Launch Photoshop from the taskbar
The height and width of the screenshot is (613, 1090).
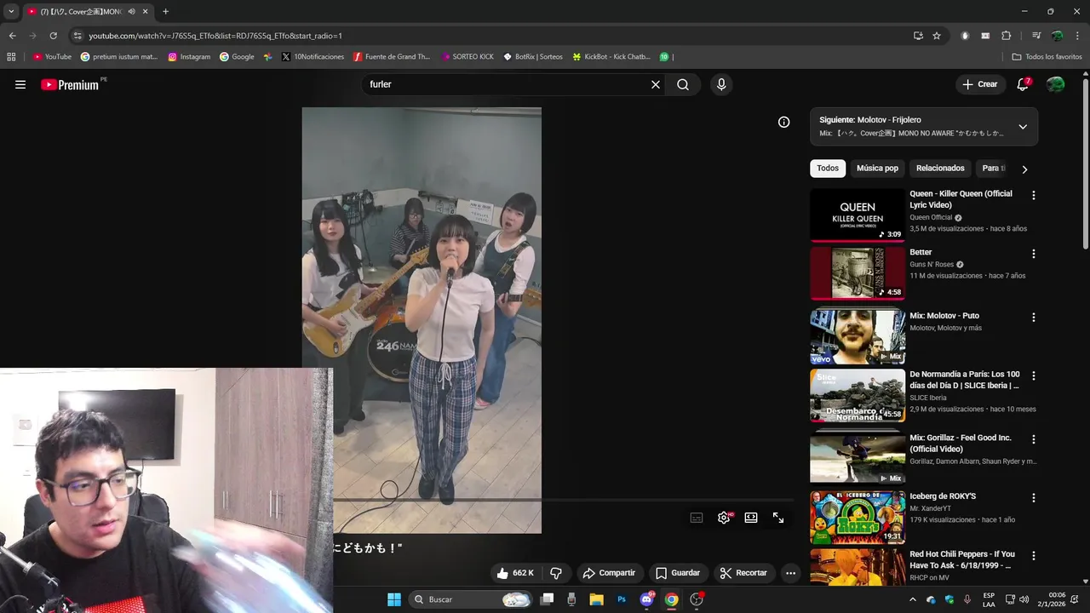(622, 599)
